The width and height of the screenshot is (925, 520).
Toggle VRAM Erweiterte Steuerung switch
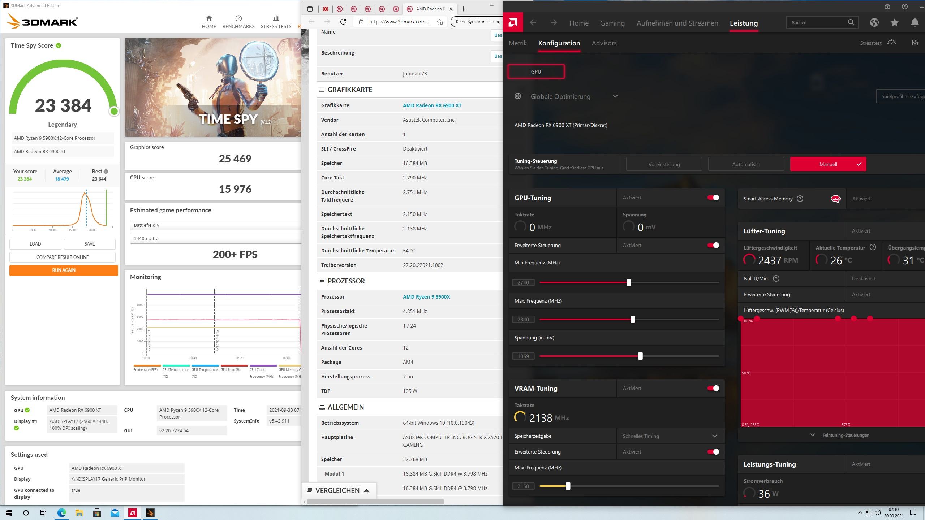click(713, 452)
